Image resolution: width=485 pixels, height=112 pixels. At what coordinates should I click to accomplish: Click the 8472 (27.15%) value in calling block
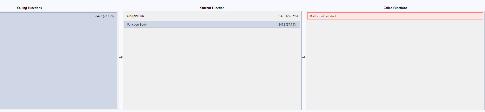click(x=105, y=16)
